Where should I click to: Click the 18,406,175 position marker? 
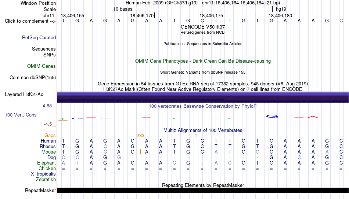[212, 15]
